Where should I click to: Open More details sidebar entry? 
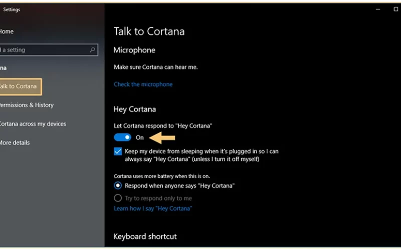pos(15,142)
